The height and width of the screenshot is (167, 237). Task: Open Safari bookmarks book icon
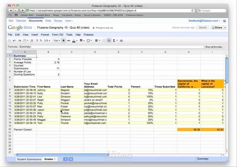pos(10,15)
